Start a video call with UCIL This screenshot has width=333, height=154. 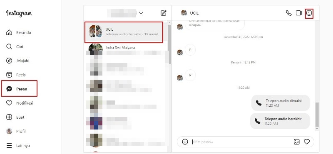click(x=299, y=13)
